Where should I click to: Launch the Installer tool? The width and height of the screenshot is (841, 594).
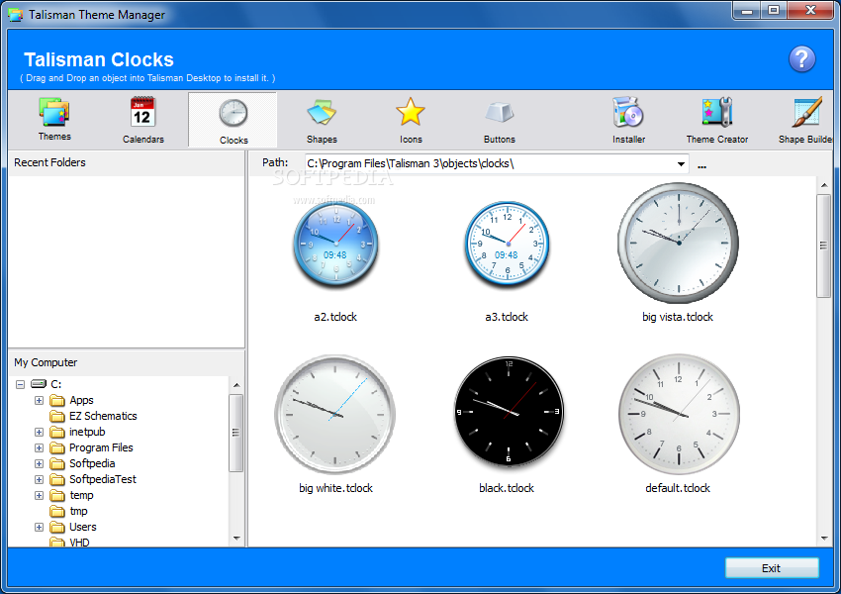628,120
